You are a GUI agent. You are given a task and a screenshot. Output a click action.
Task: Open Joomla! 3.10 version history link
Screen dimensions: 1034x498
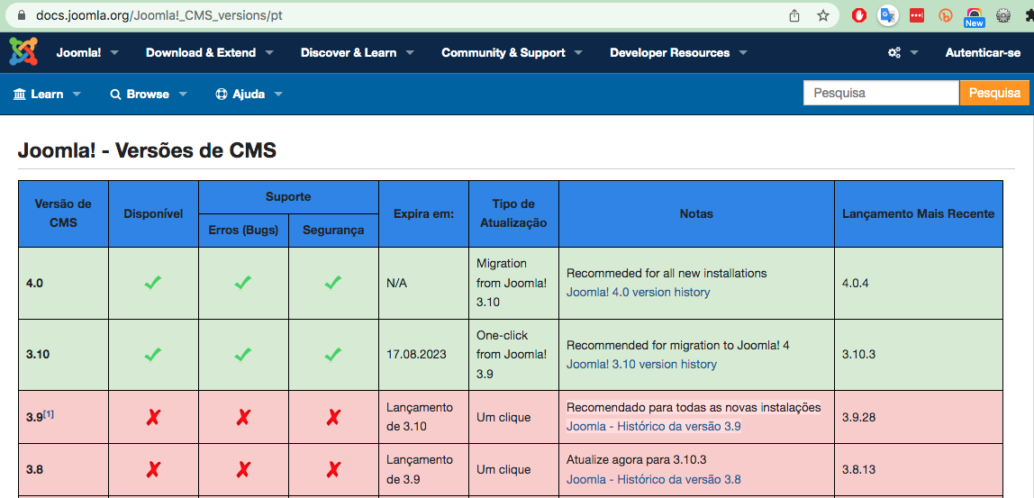point(641,364)
